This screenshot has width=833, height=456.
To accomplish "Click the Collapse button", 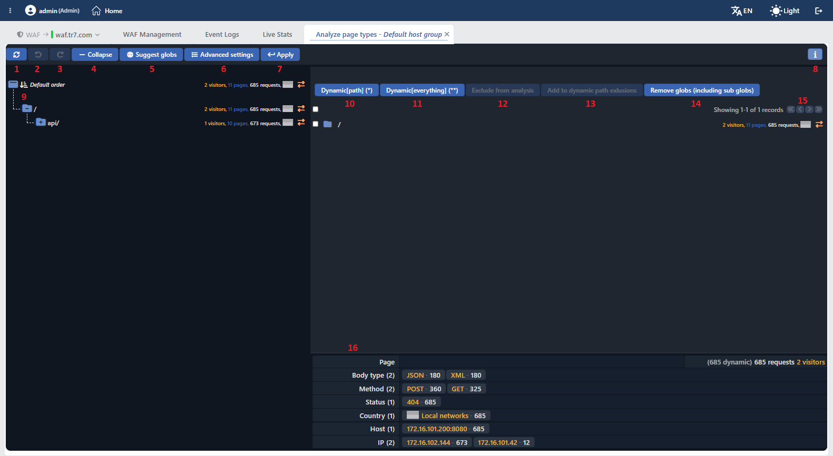I will coord(95,55).
